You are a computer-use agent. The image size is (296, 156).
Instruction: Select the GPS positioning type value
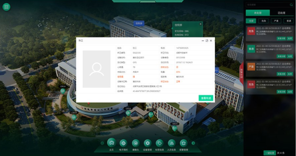coord(135,62)
